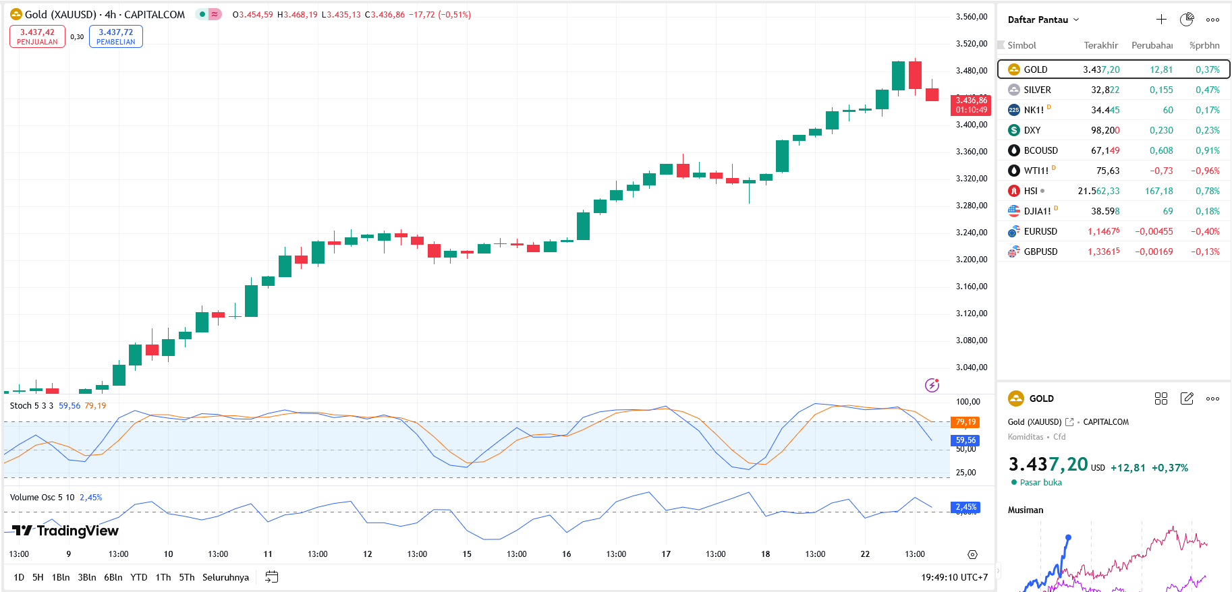The height and width of the screenshot is (592, 1232).
Task: Open the pie chart icon in watchlist header
Action: point(1186,20)
